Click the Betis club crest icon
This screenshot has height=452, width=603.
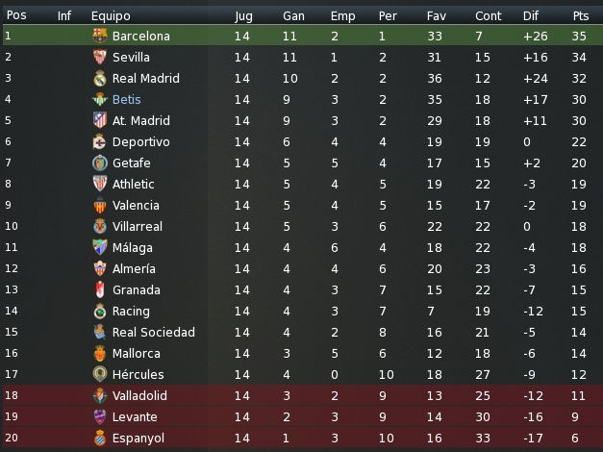100,99
